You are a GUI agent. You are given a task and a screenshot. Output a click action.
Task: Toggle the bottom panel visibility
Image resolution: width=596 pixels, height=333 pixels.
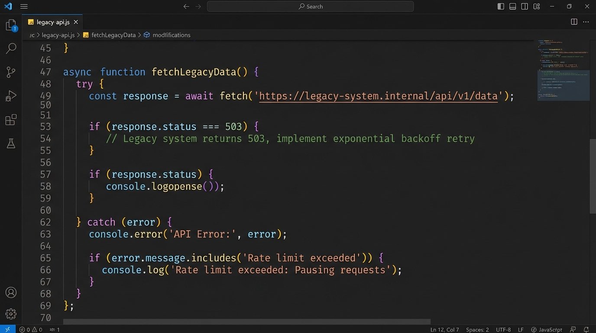513,7
